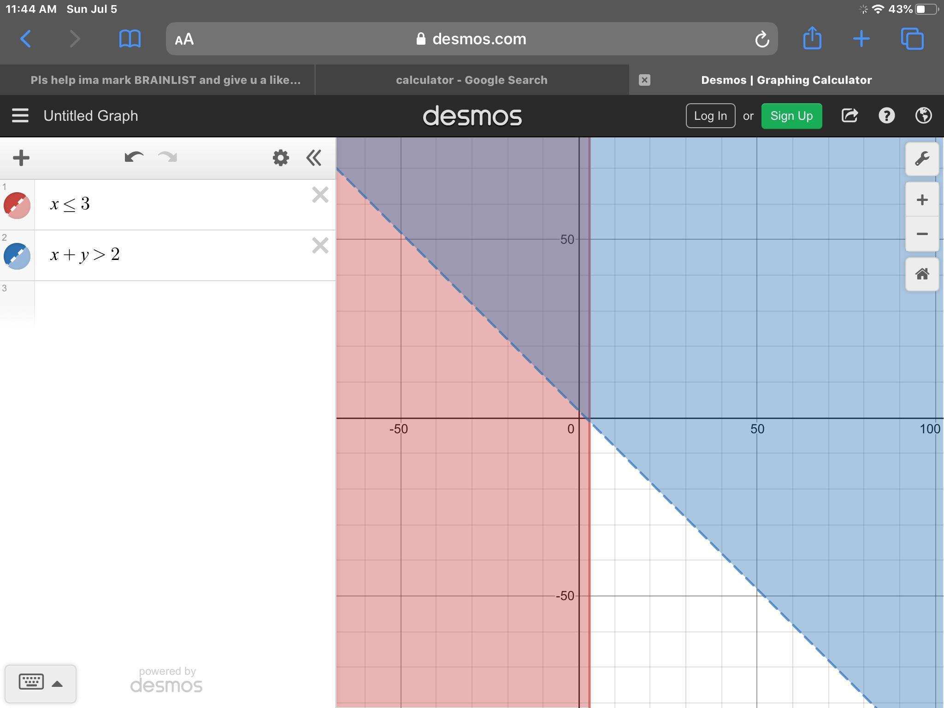Viewport: 944px width, 708px height.
Task: Open the Desmos help menu
Action: click(x=886, y=116)
